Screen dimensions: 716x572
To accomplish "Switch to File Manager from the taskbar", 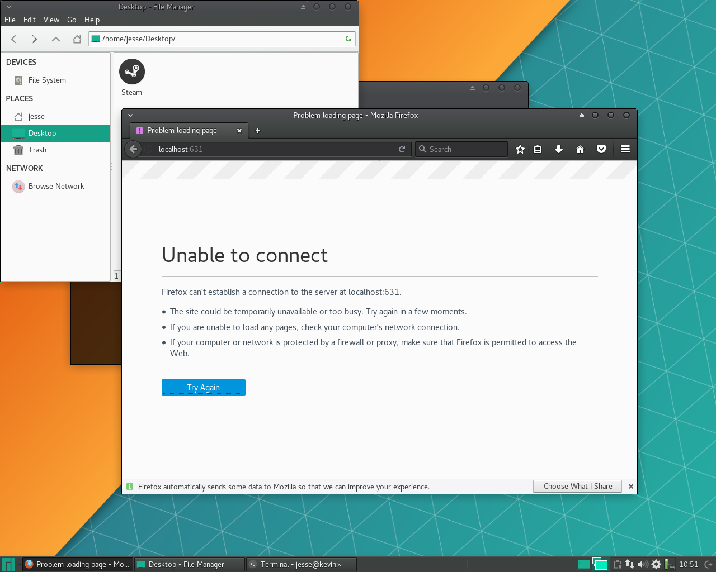I will (190, 564).
